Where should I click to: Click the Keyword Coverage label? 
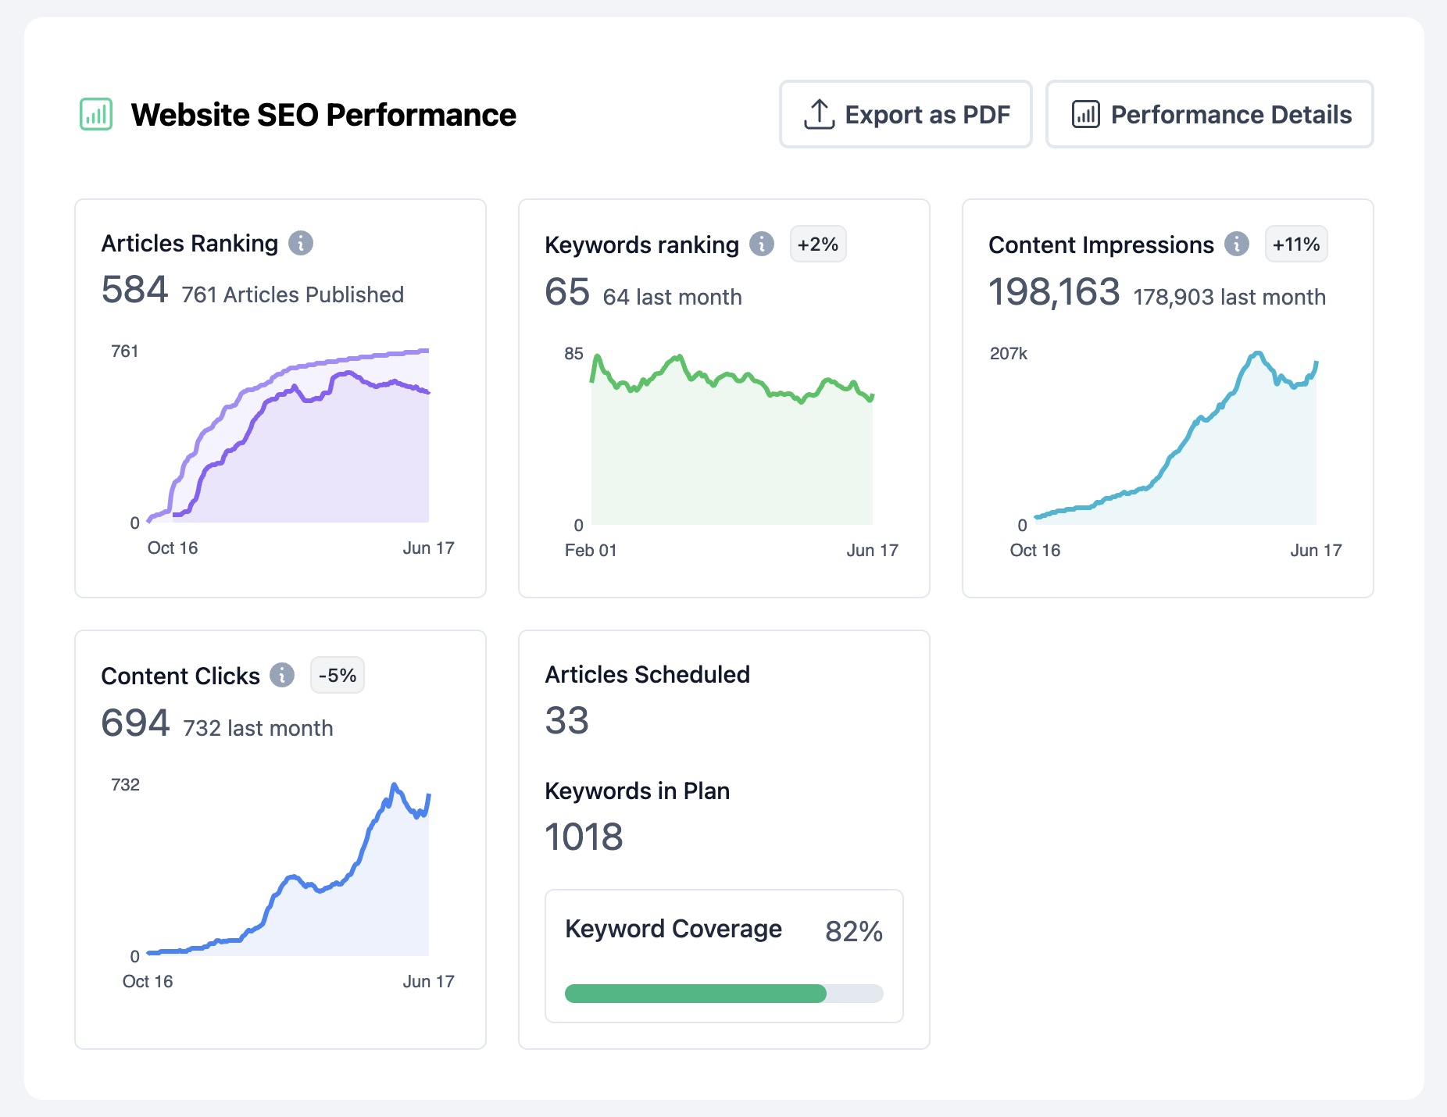tap(673, 928)
